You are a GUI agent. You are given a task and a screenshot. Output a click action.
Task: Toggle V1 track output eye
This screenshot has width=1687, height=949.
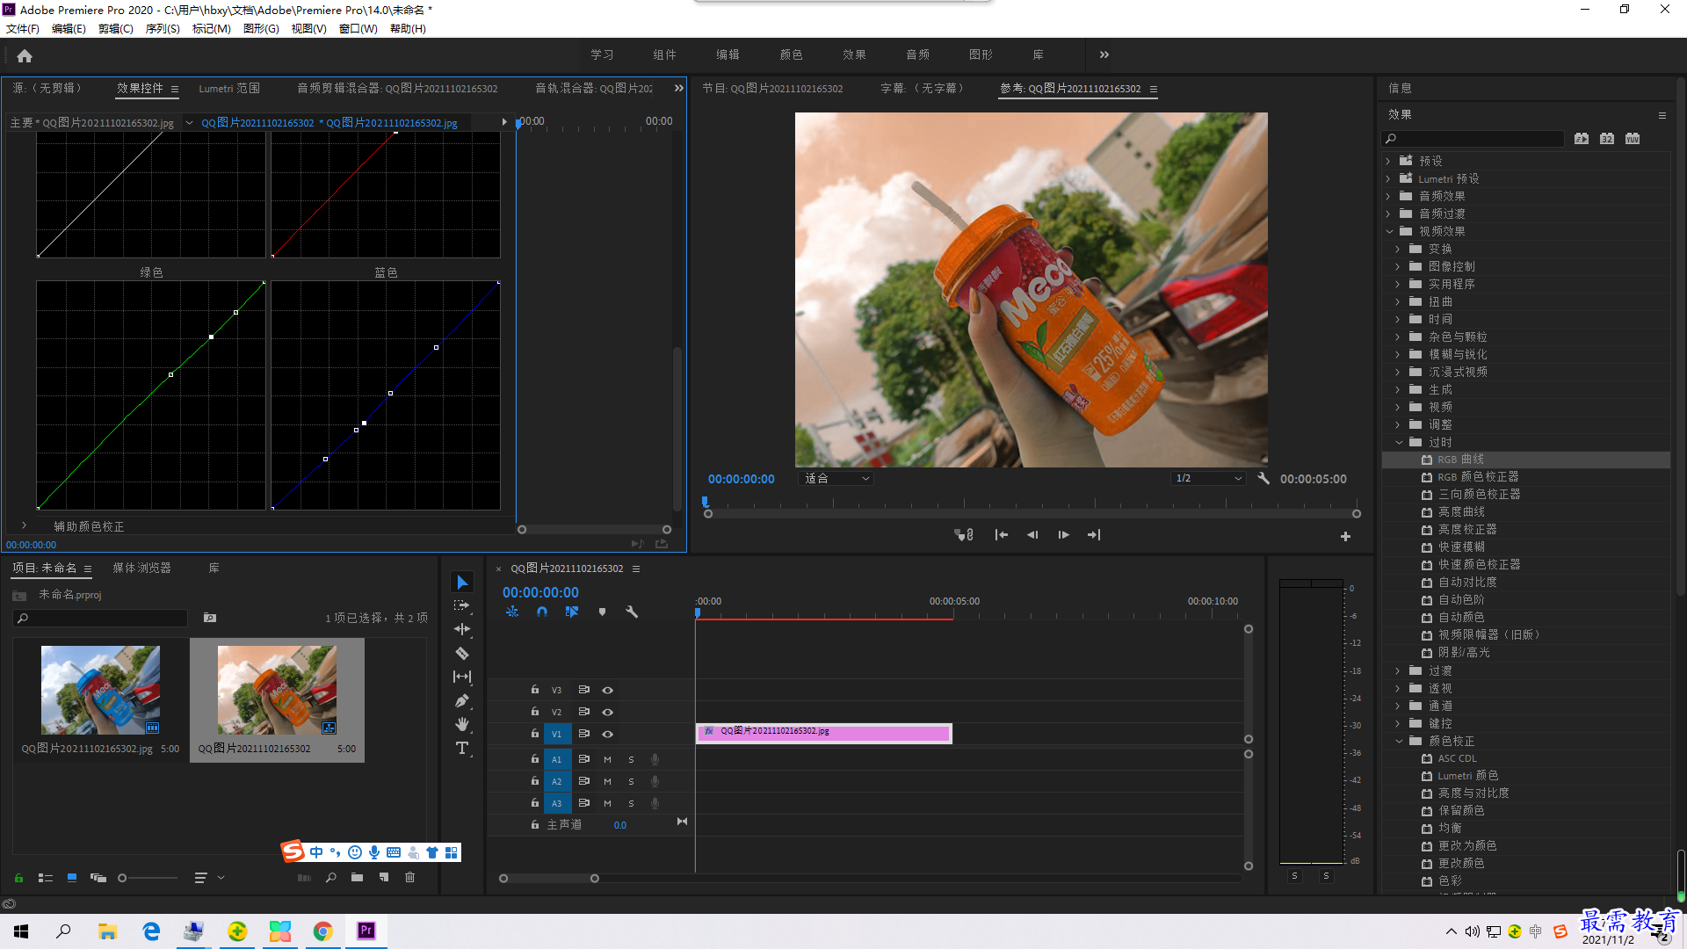(607, 735)
